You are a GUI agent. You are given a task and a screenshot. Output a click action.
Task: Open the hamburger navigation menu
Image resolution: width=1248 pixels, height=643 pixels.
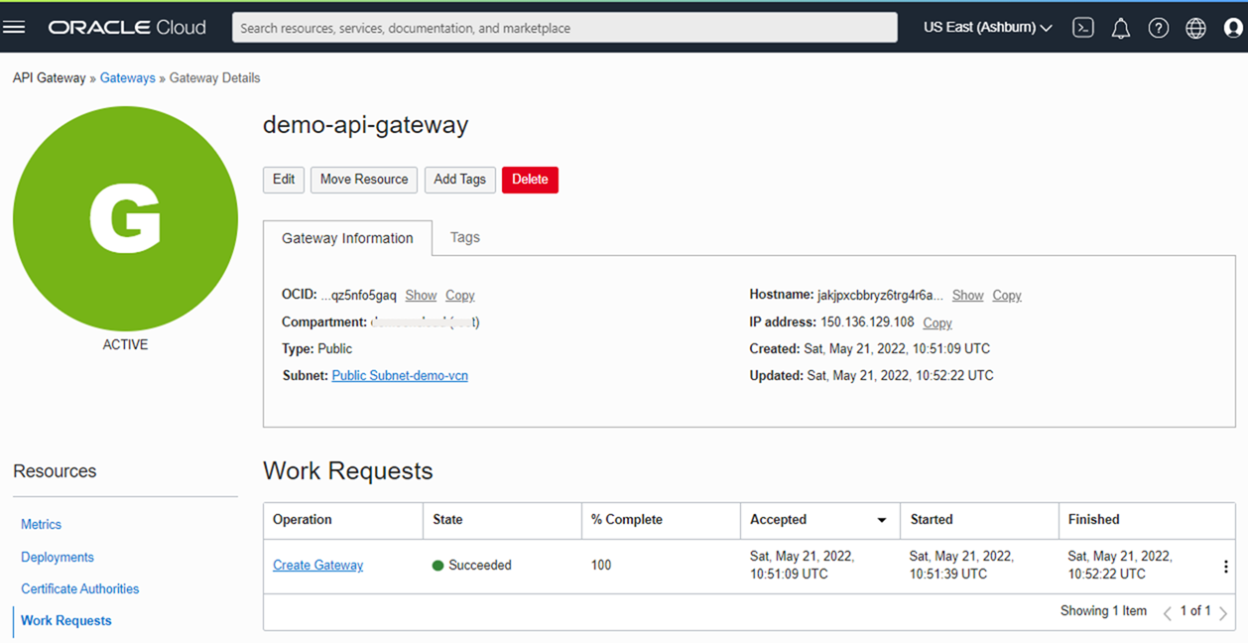click(14, 27)
